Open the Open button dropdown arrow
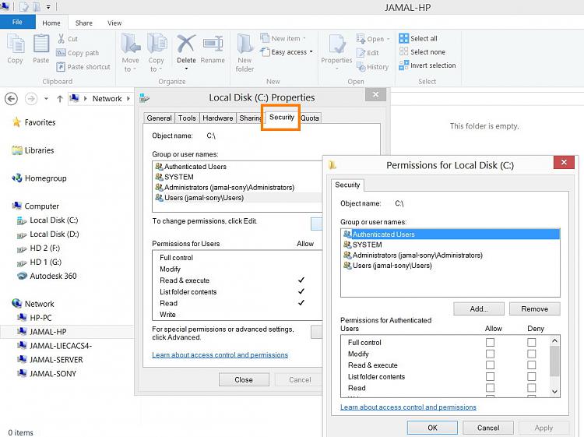Viewport: 584px width, 437px height. click(389, 39)
